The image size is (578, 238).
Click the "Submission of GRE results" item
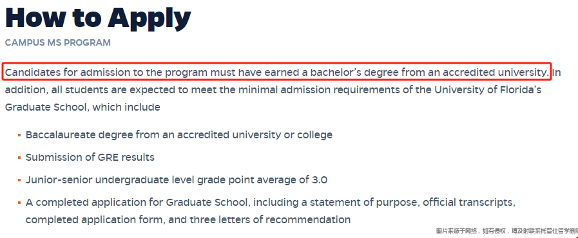[x=90, y=158]
